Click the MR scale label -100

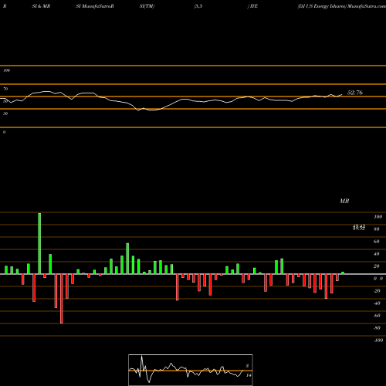click(x=378, y=340)
